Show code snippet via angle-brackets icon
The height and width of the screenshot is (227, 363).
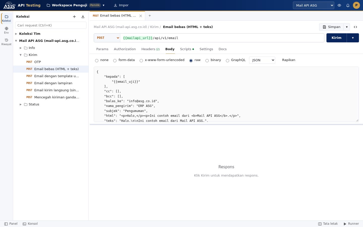[355, 27]
